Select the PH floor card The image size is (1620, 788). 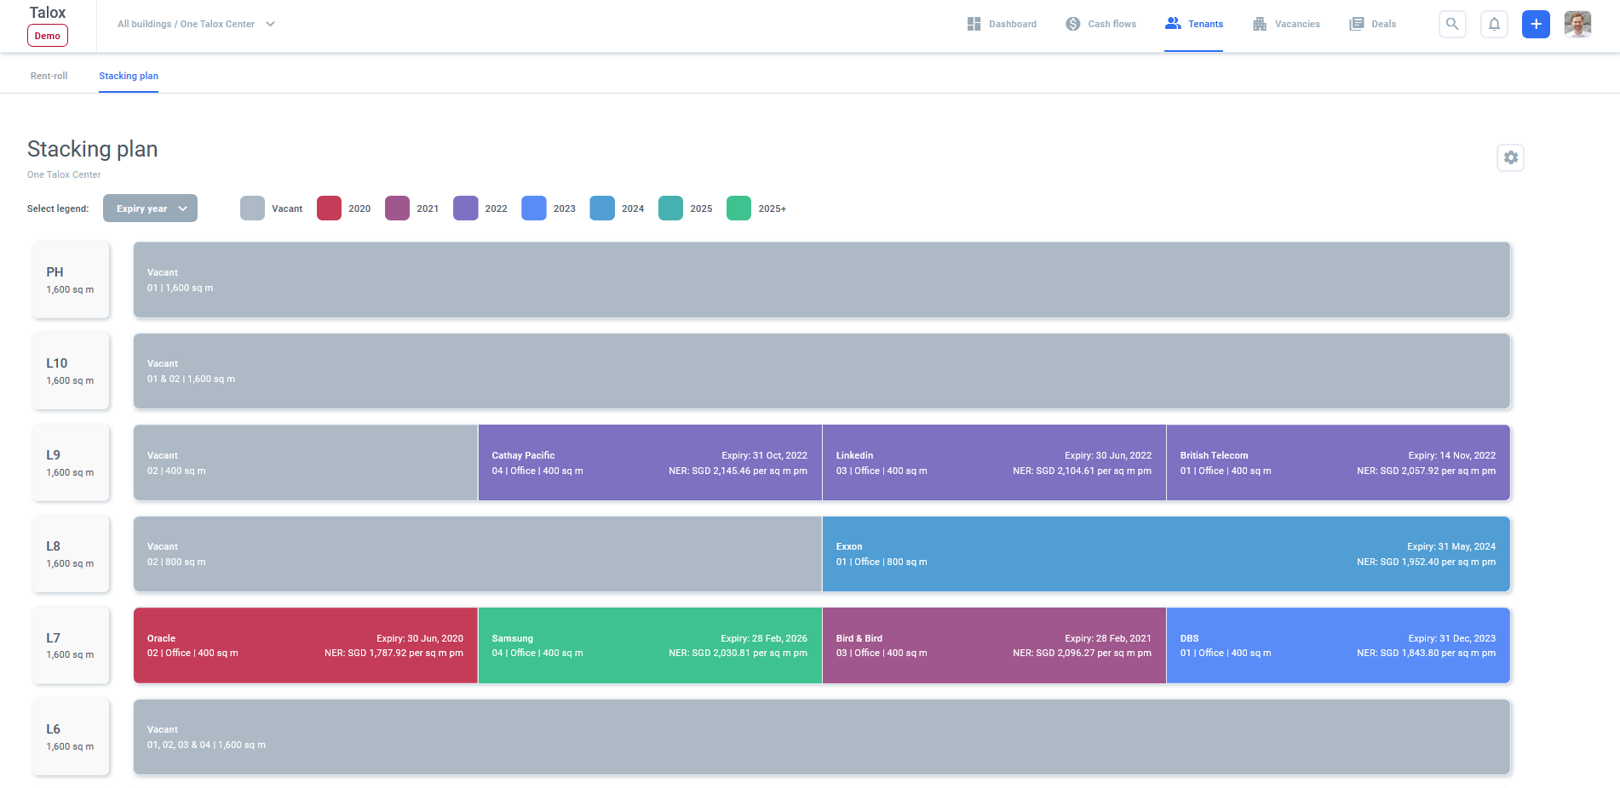(71, 280)
